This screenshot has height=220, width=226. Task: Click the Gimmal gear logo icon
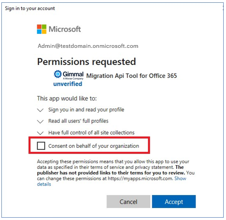(x=58, y=74)
